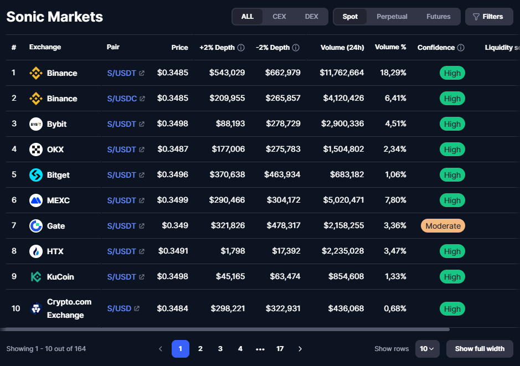Click external link icon in Bybit row

coord(142,125)
